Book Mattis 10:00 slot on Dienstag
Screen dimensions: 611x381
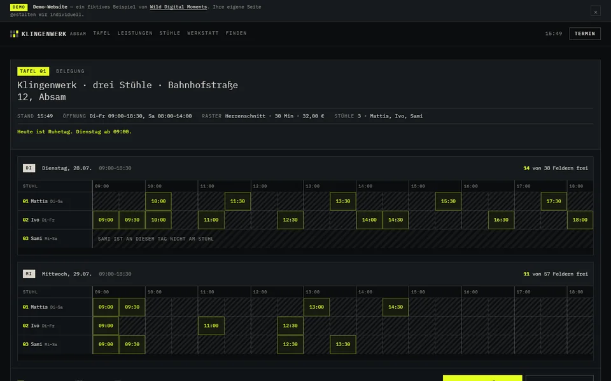pyautogui.click(x=158, y=201)
